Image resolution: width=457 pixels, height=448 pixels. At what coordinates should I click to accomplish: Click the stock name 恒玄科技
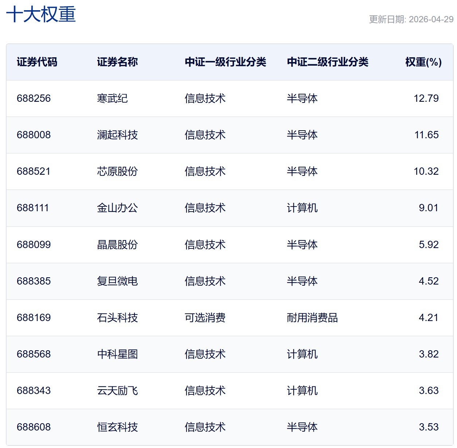point(117,427)
